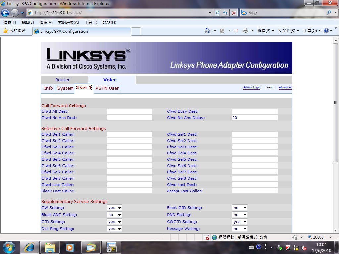Click the browser Back arrow button

click(x=5, y=13)
